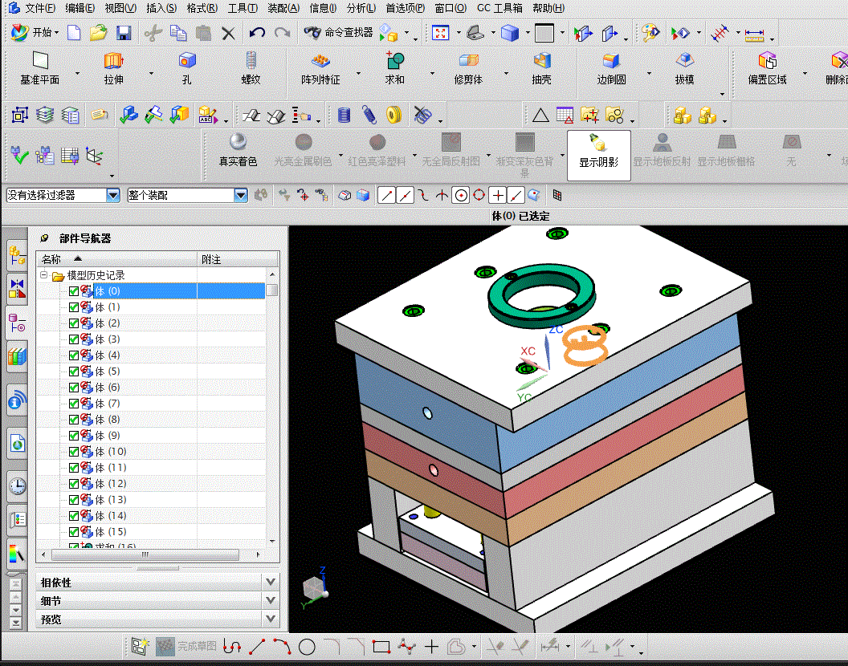Open the 插入(S) menu
Viewport: 848px width, 666px height.
tap(161, 7)
